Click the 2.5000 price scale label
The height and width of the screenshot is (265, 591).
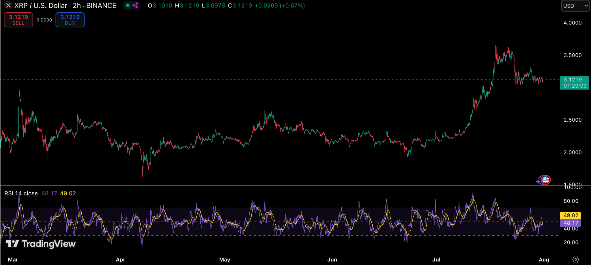(573, 120)
